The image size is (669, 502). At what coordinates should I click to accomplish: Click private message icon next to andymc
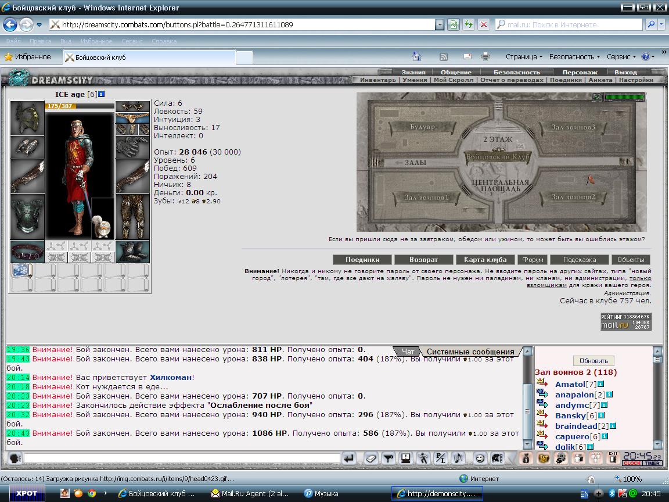click(542, 404)
